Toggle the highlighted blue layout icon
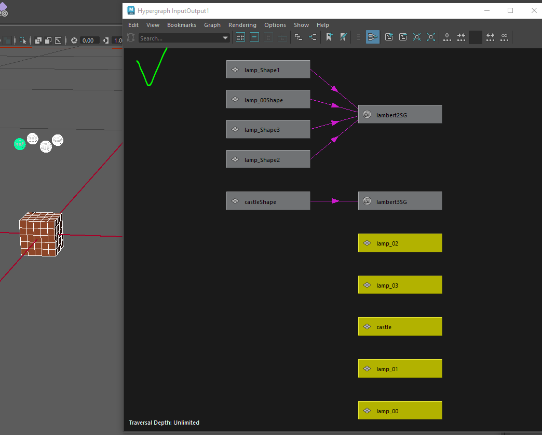 pos(372,37)
